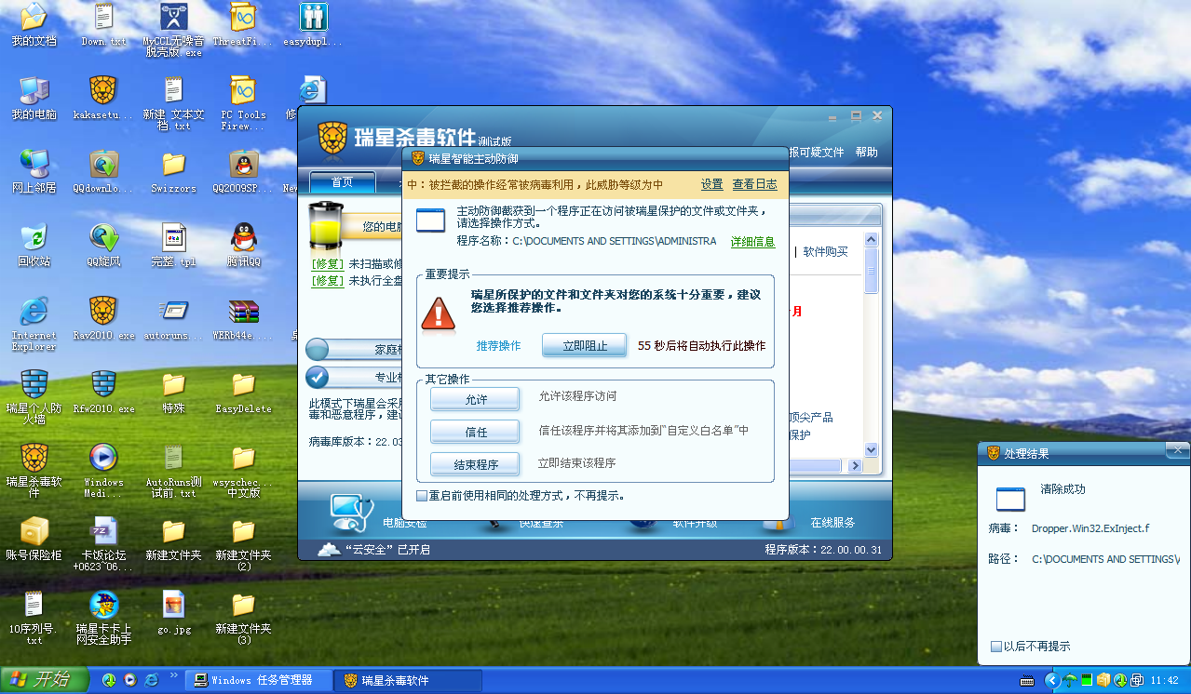Viewport: 1191px width, 694px height.
Task: Open autoruns... desktop icon
Action: coord(173,318)
